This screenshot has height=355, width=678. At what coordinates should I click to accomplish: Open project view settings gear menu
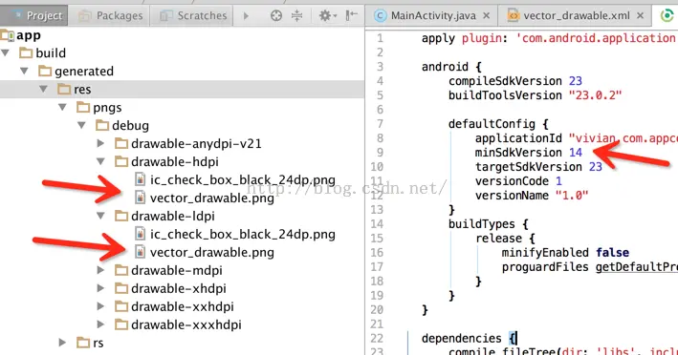pos(327,16)
